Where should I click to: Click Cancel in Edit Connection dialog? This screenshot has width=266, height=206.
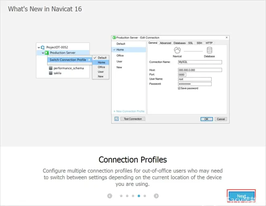point(221,119)
